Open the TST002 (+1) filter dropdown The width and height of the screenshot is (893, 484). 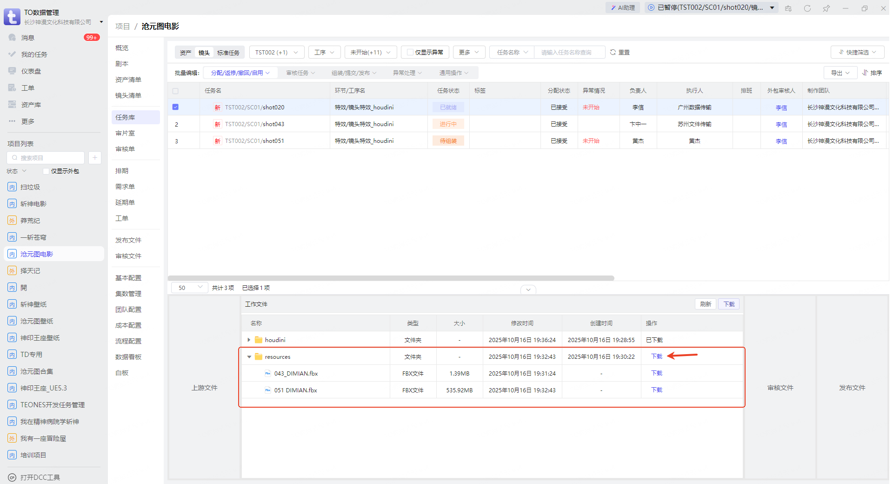click(277, 53)
